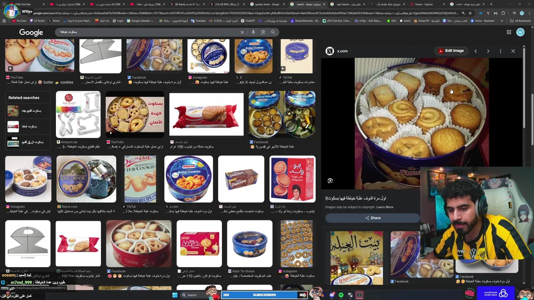This screenshot has height=300, width=534.
Task: Open the Home - Restream bookmark
Action: [482, 21]
